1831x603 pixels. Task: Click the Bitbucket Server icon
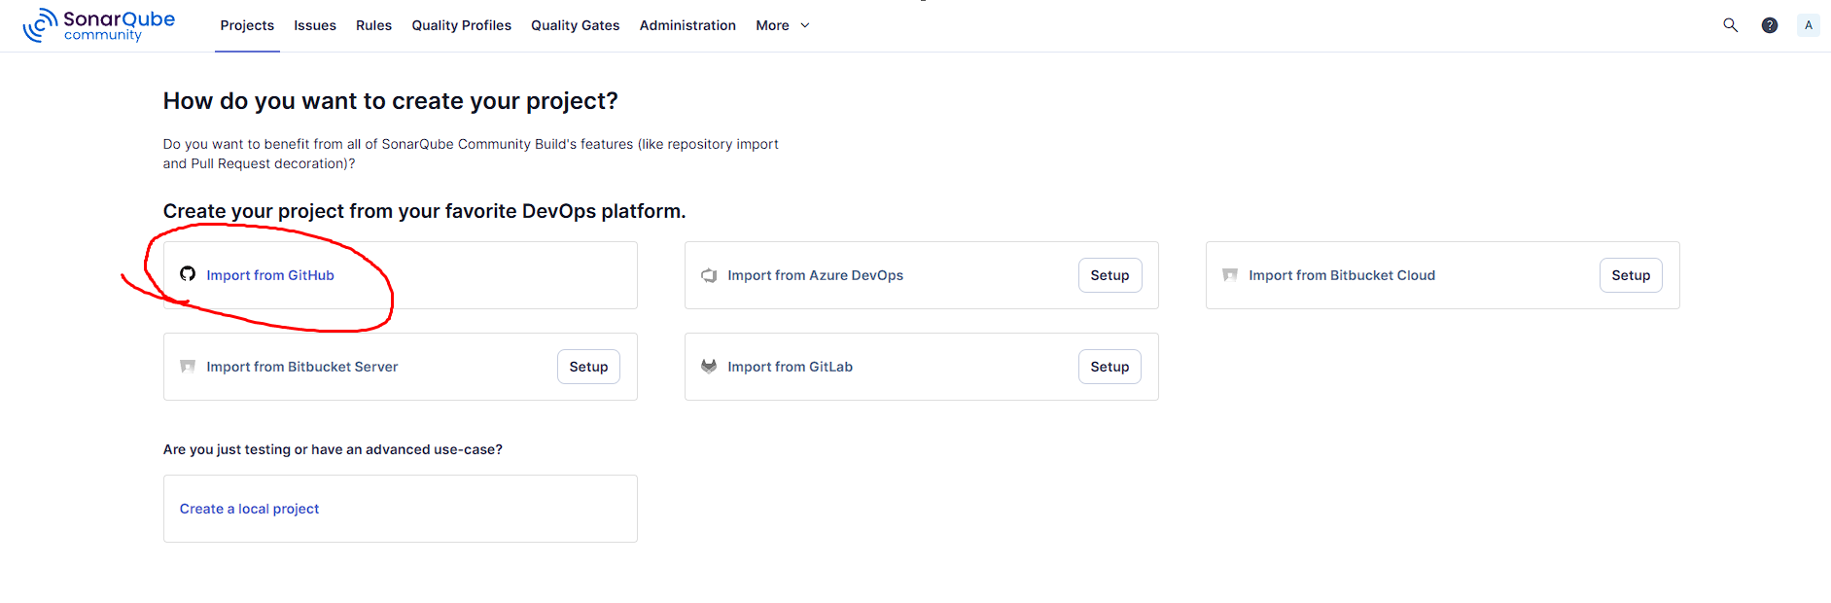pos(188,367)
